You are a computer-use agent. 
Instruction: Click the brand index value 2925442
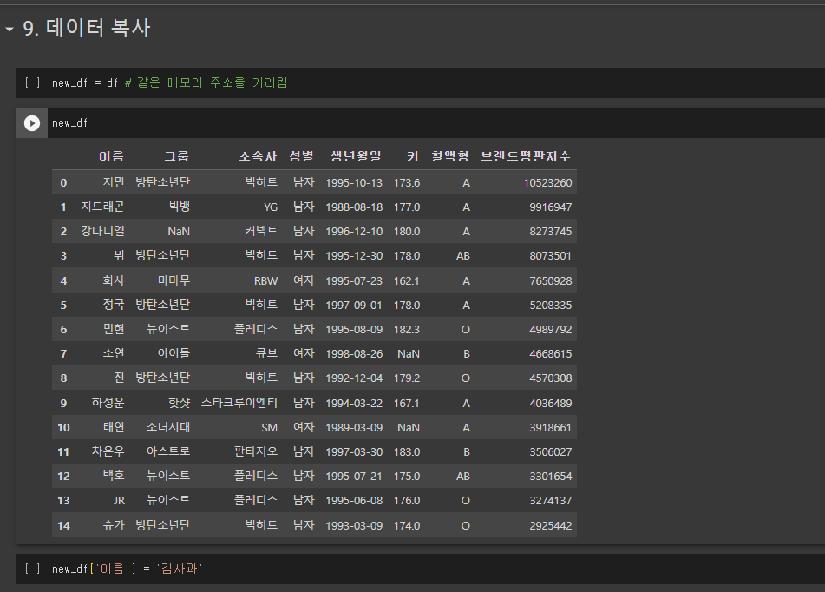pyautogui.click(x=550, y=526)
